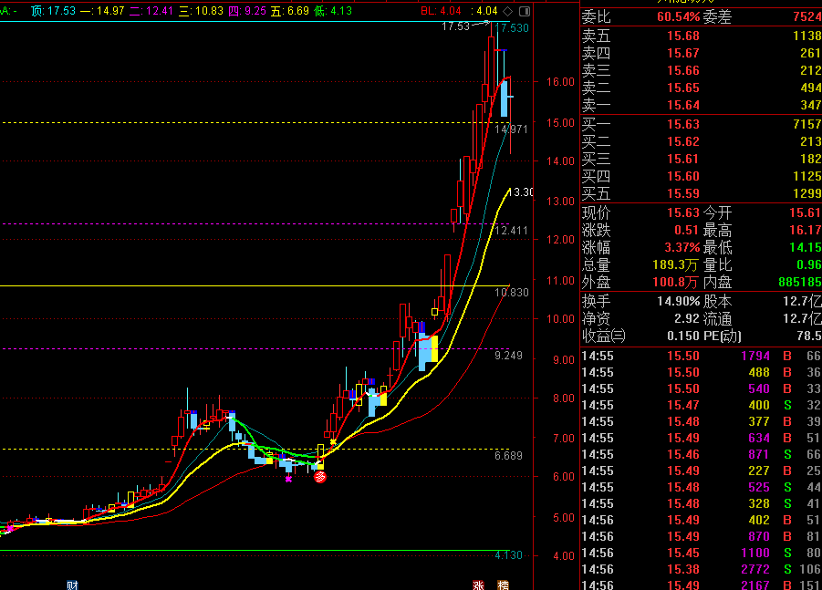
Task: Select the trade row with volume 488
Action: (x=702, y=372)
